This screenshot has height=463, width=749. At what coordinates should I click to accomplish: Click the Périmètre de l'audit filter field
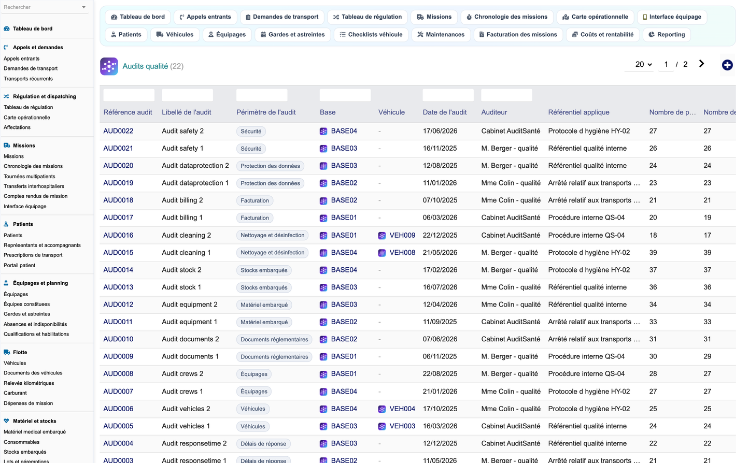click(x=262, y=95)
